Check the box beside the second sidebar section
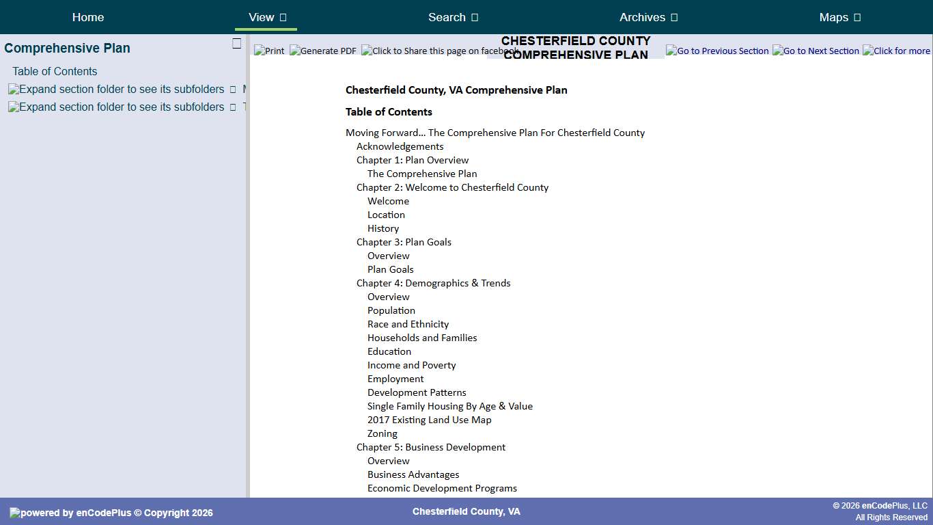Image resolution: width=933 pixels, height=525 pixels. pyautogui.click(x=232, y=107)
